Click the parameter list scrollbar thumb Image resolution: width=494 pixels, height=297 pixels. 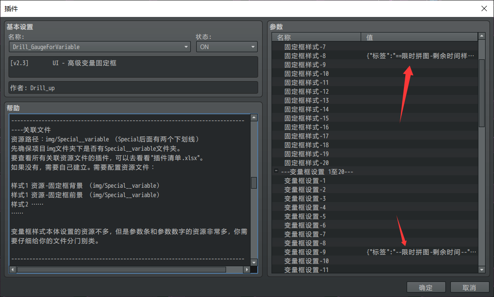point(482,93)
